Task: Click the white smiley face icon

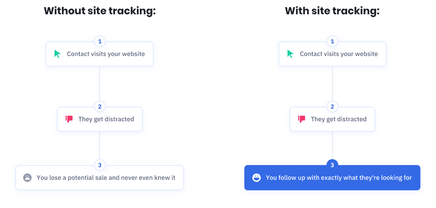Action: pyautogui.click(x=256, y=178)
